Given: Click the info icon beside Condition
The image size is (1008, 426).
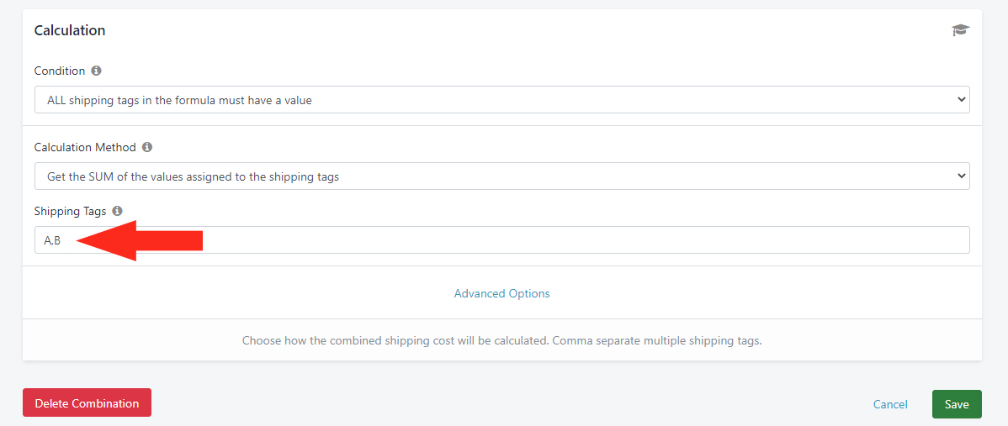Looking at the screenshot, I should [97, 70].
